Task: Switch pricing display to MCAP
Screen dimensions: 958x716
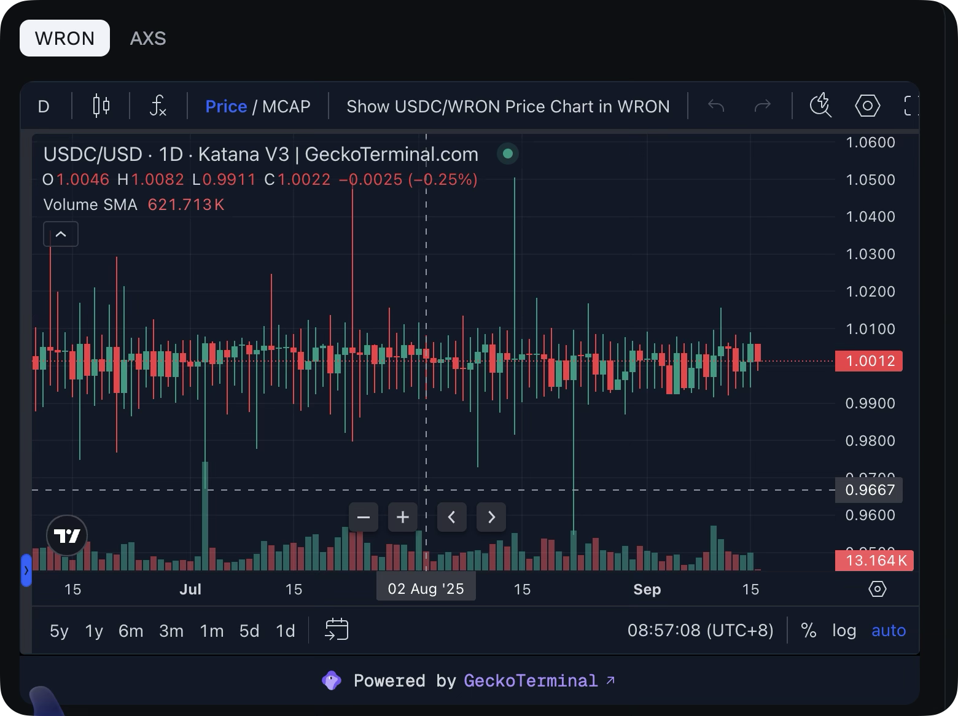Action: pos(286,106)
